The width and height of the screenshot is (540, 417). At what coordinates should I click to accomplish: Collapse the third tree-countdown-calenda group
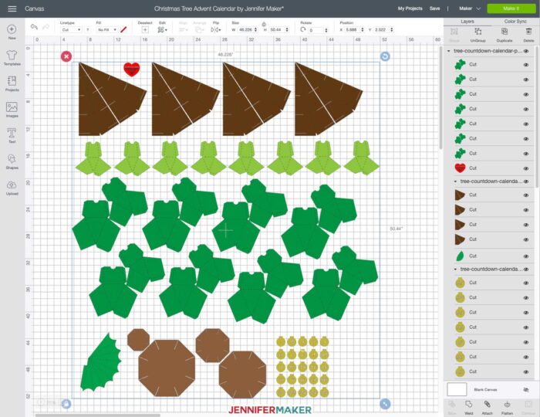tap(455, 270)
